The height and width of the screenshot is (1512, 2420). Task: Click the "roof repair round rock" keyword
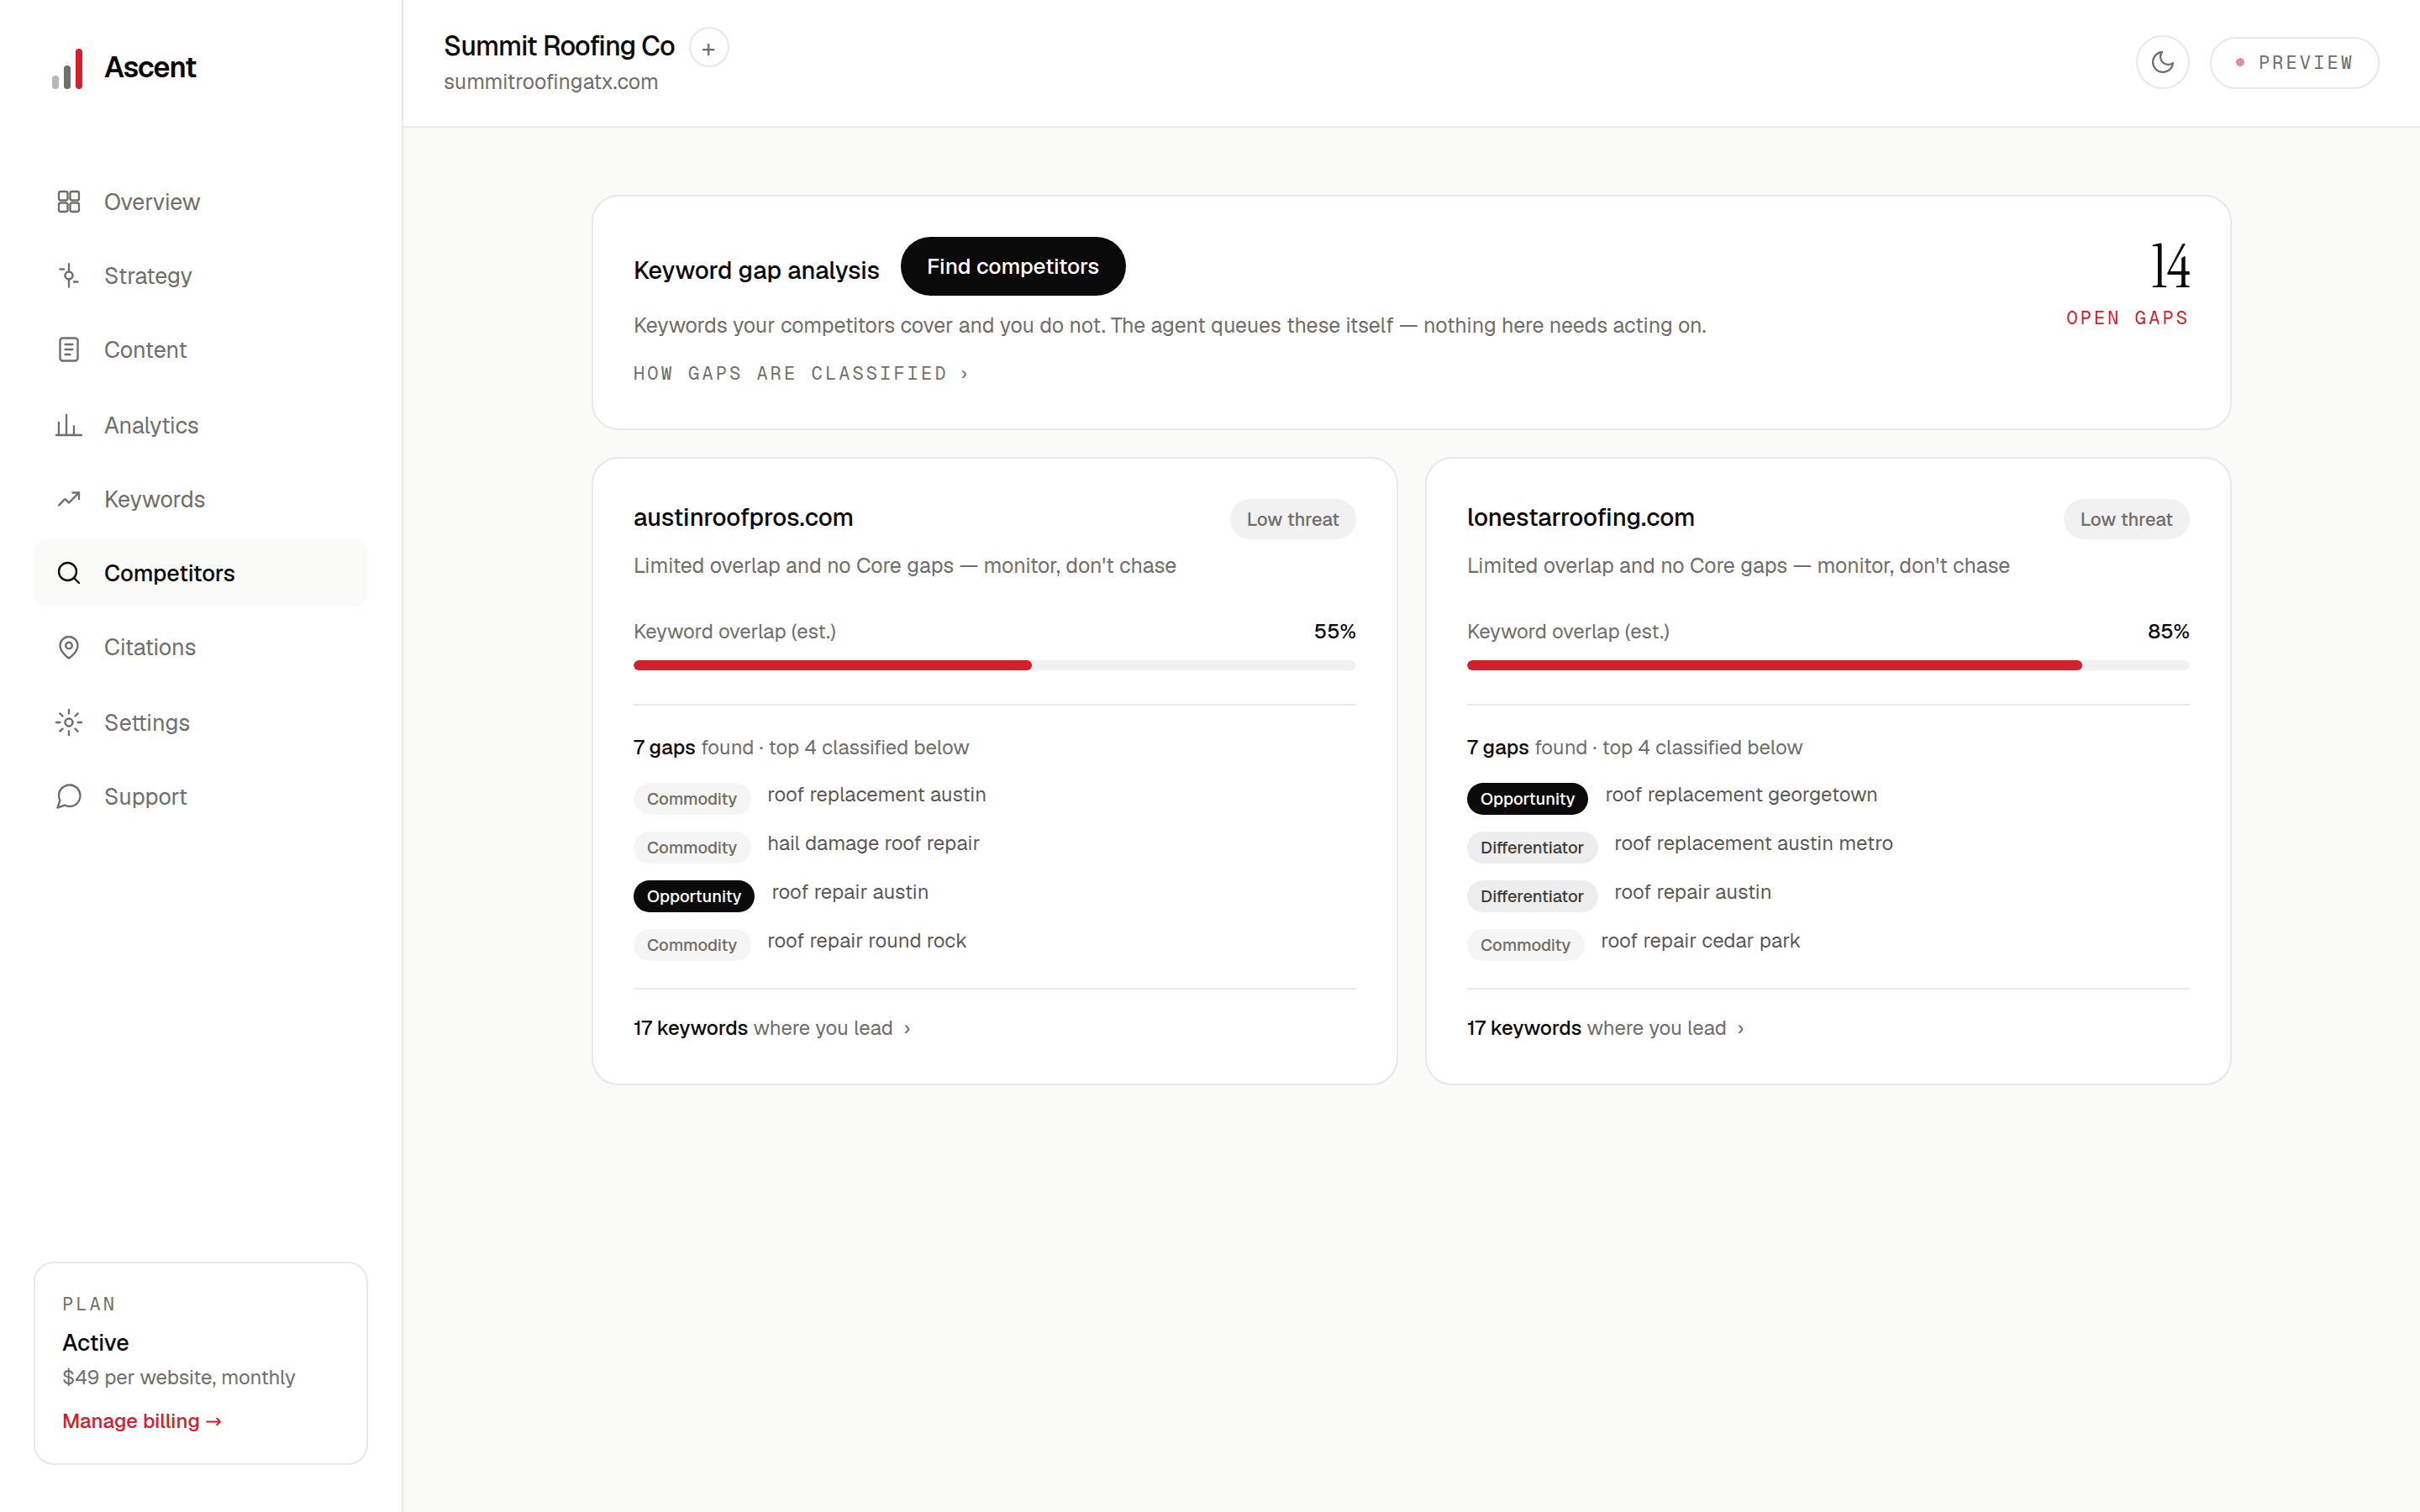pyautogui.click(x=866, y=941)
